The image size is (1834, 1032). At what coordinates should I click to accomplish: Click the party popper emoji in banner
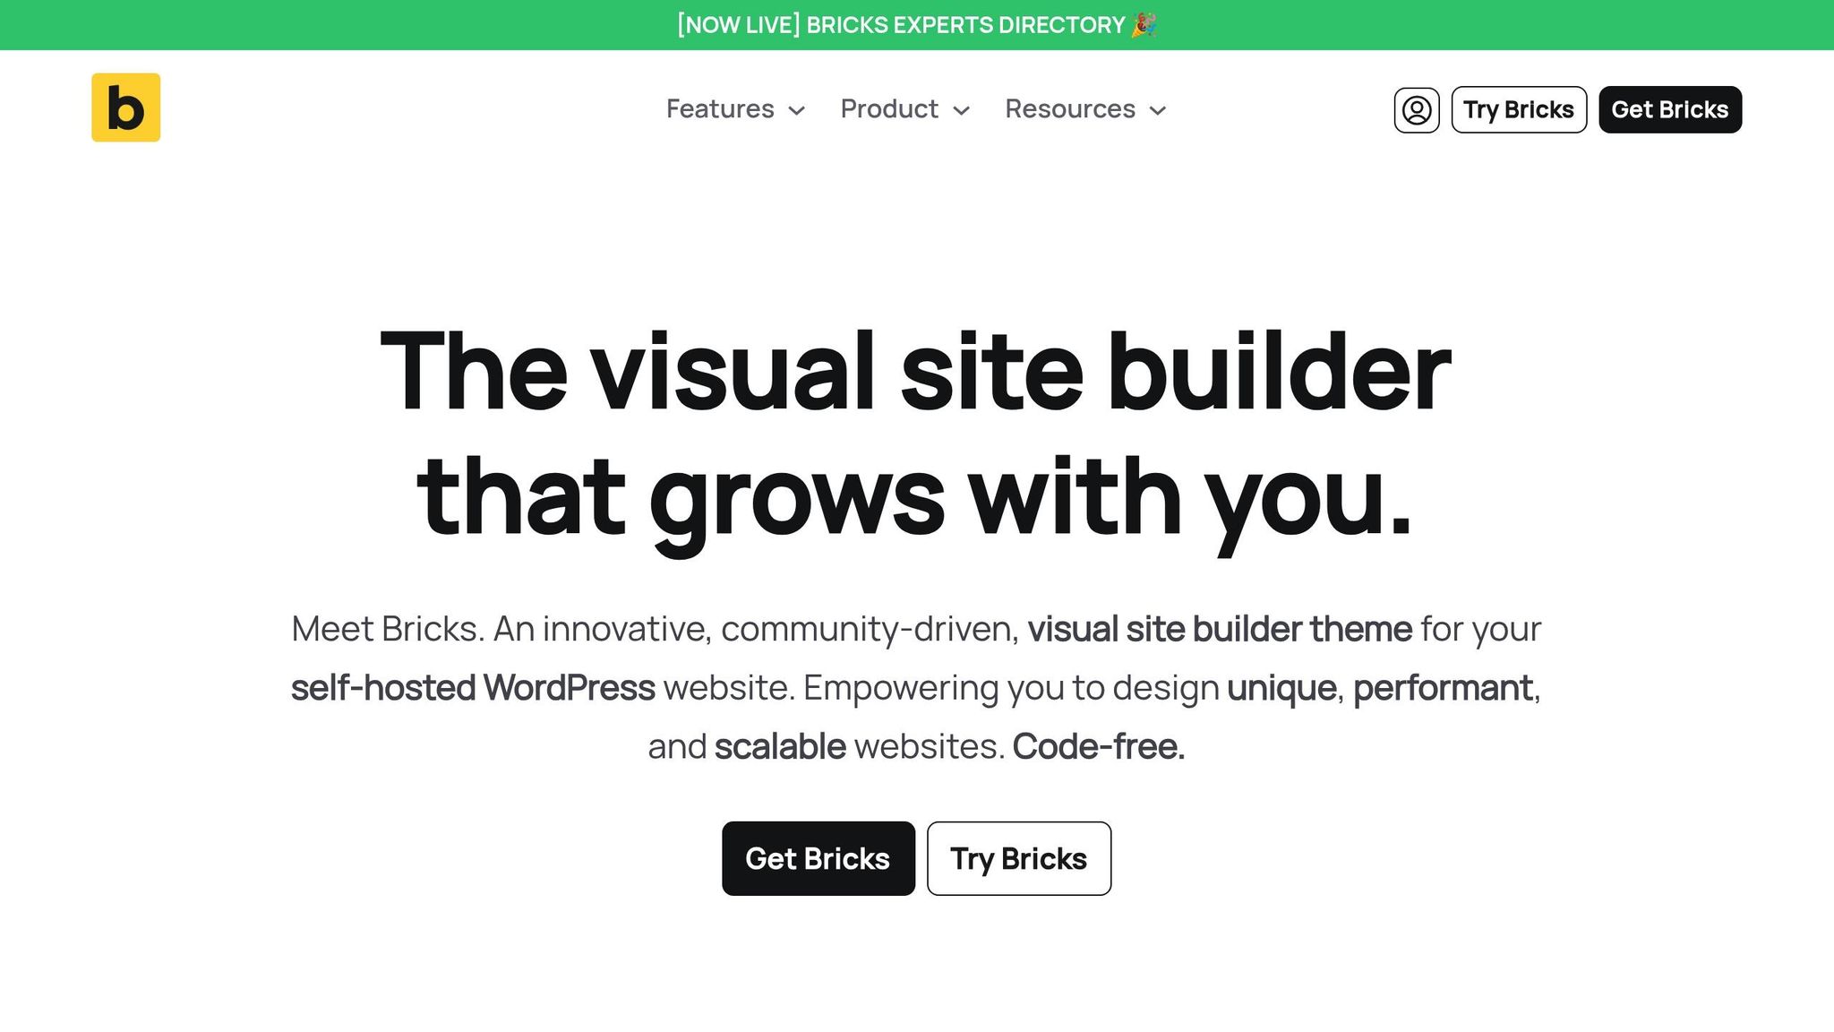click(x=1144, y=25)
